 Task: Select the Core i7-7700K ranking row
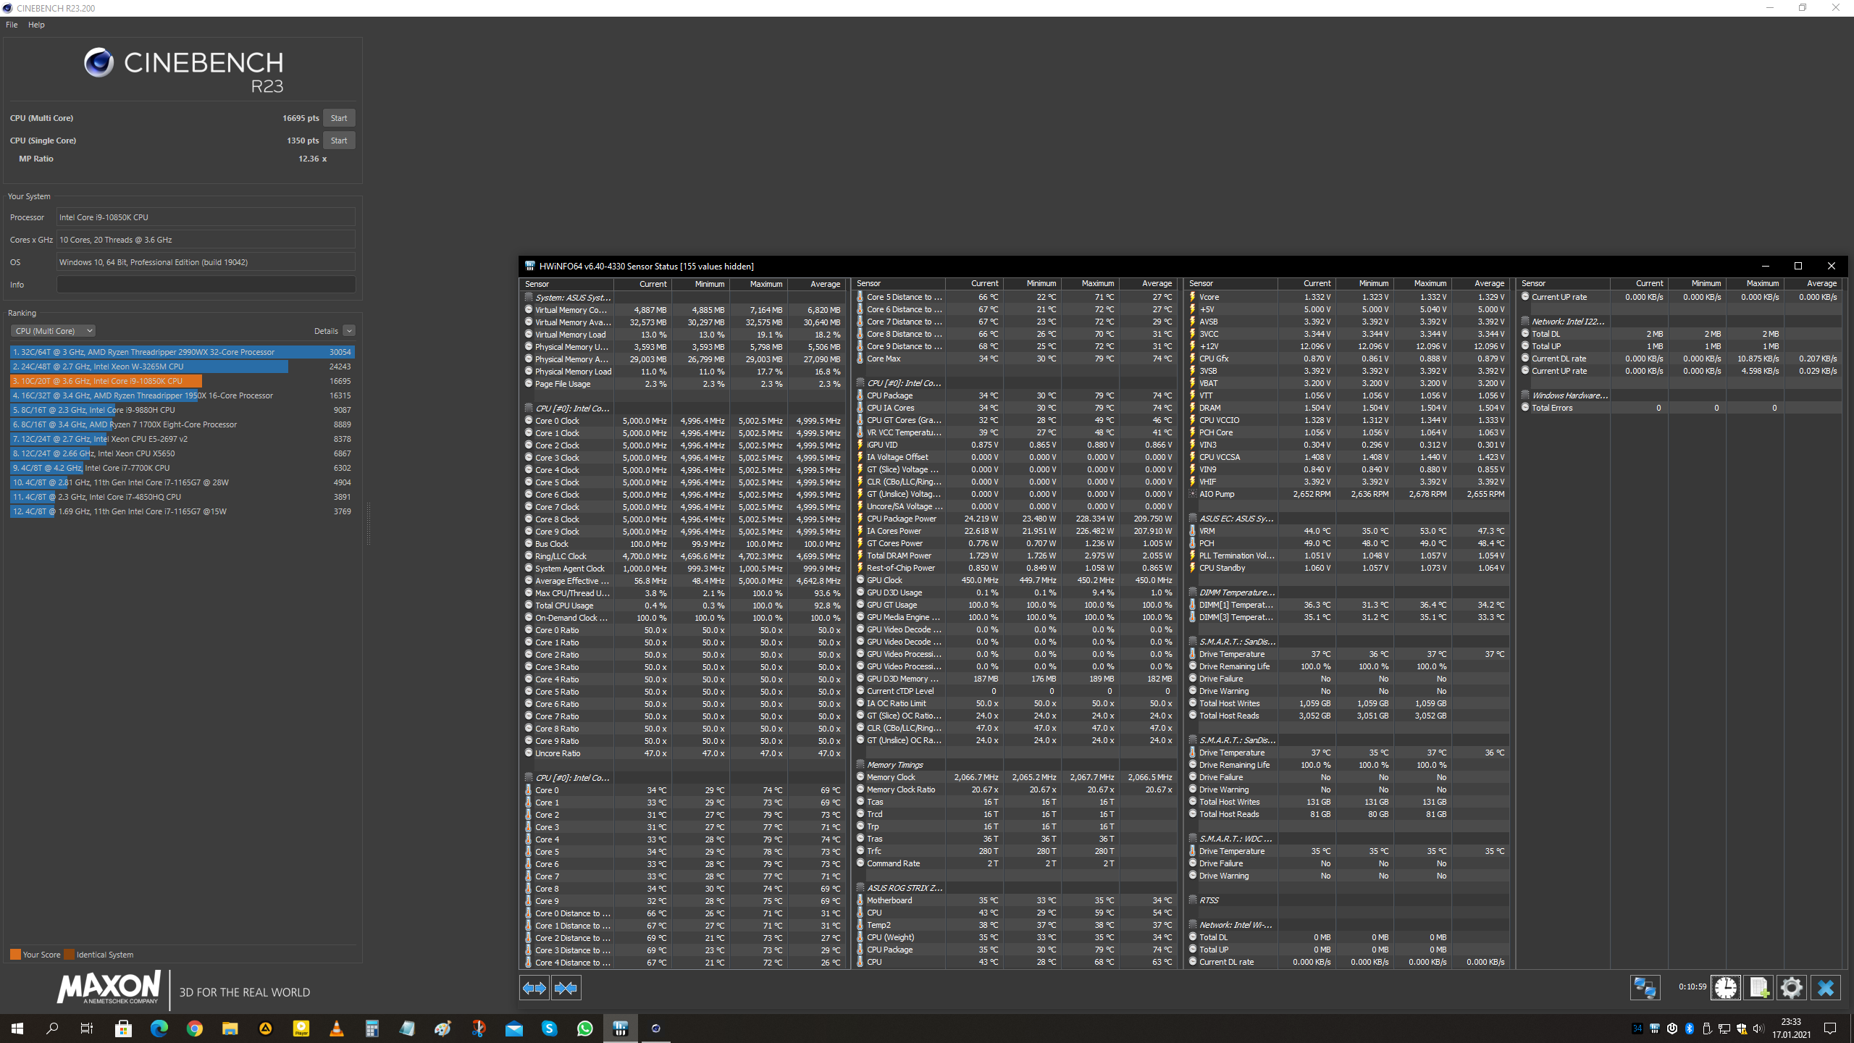click(x=182, y=468)
